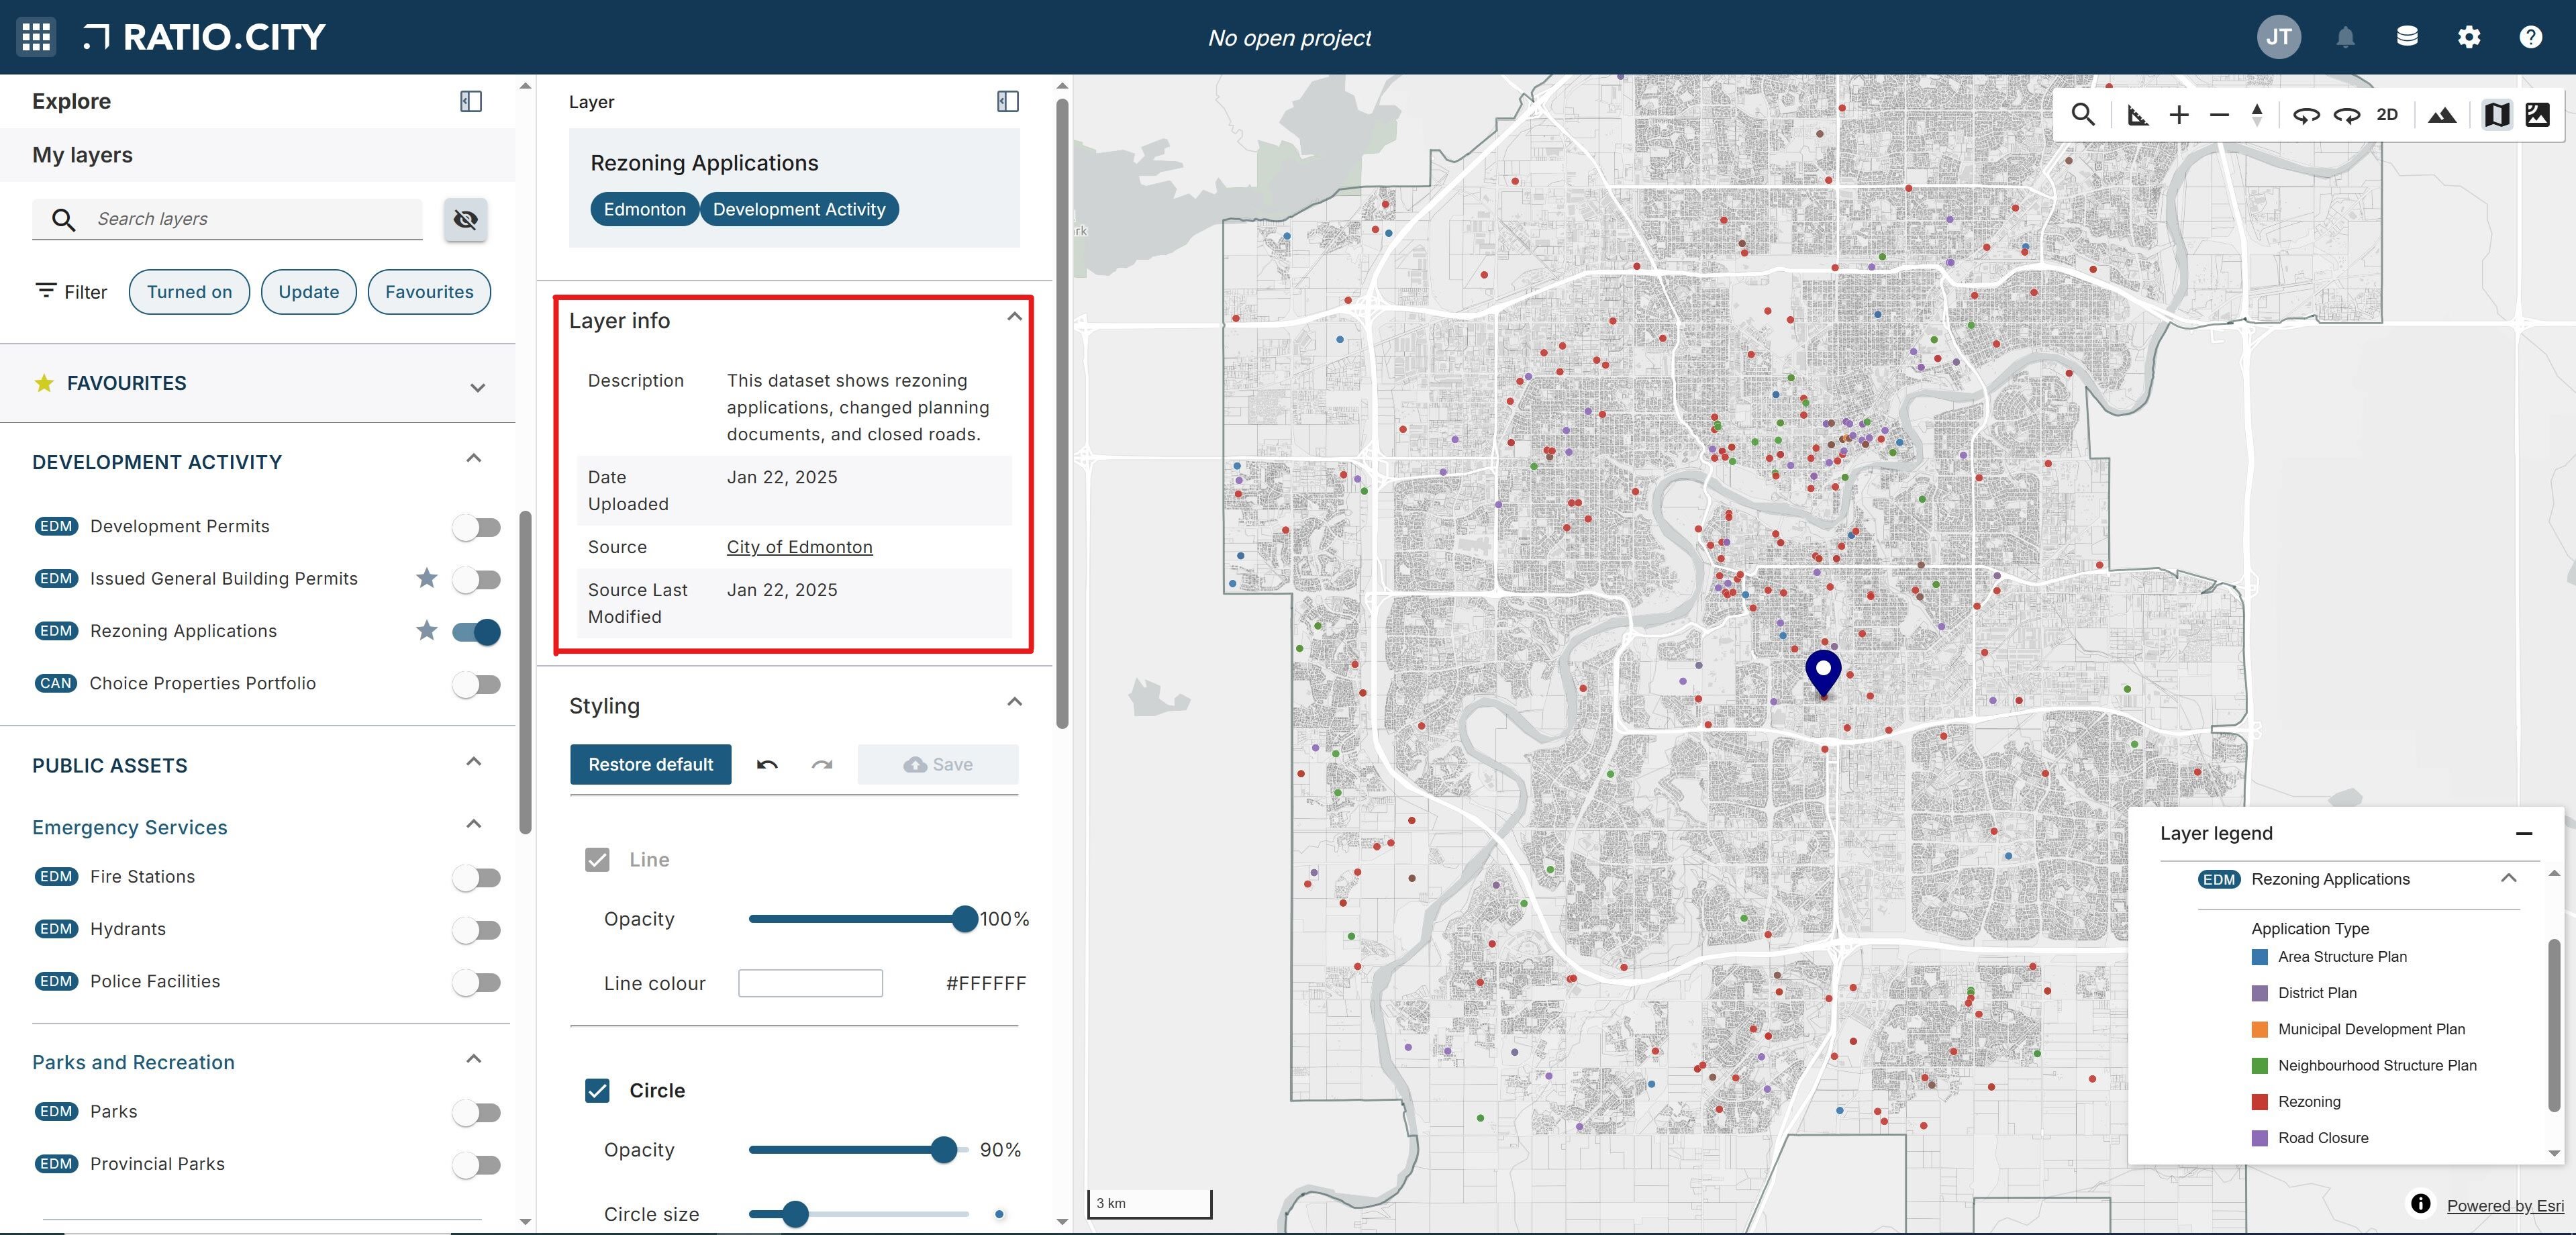
Task: Expand the FAVOURITES section
Action: [478, 387]
